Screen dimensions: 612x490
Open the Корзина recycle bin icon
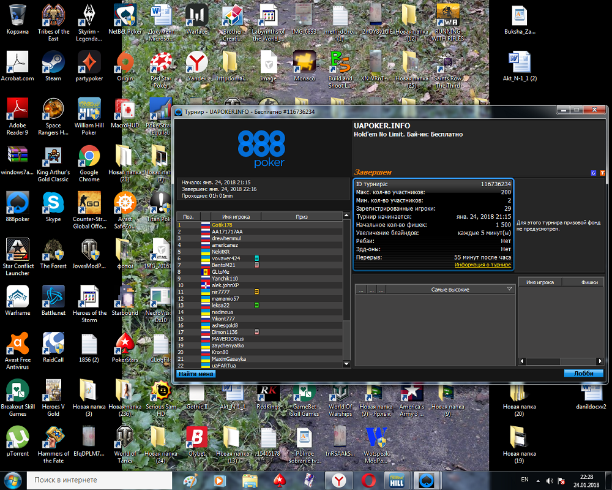(x=18, y=20)
